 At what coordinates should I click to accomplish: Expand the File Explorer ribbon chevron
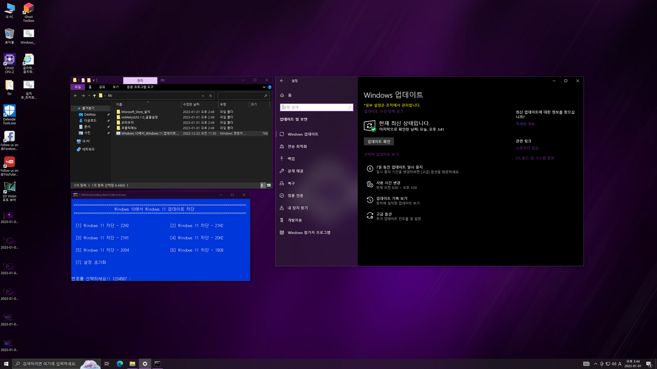[264, 87]
